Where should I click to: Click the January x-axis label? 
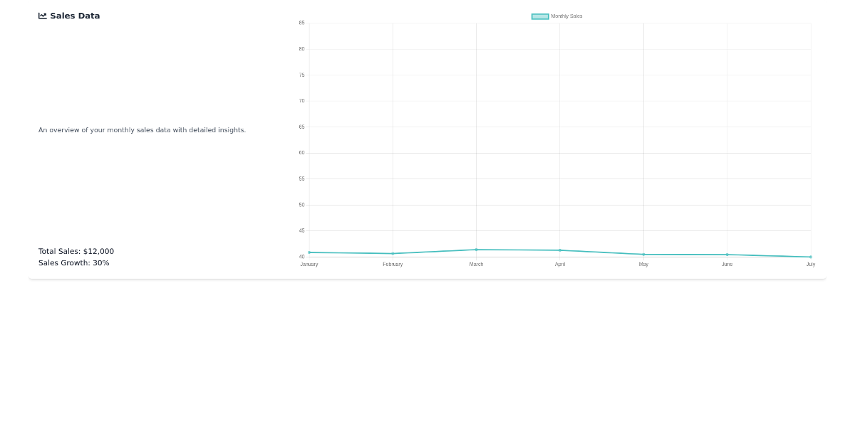click(x=309, y=265)
